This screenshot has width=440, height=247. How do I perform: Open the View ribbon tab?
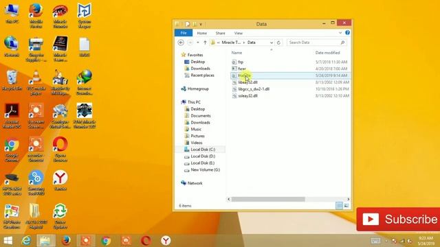pos(239,33)
